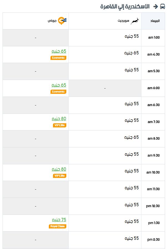Click the 12:30 pm time cell
The height and width of the screenshot is (249, 167).
153,206
